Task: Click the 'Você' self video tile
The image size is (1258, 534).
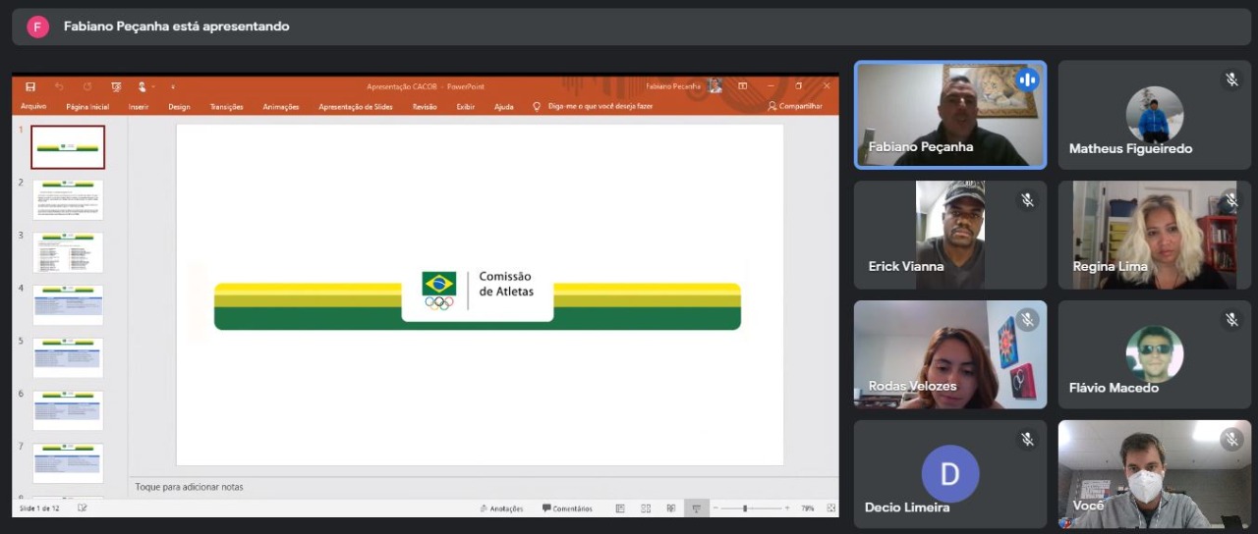Action: point(1155,474)
